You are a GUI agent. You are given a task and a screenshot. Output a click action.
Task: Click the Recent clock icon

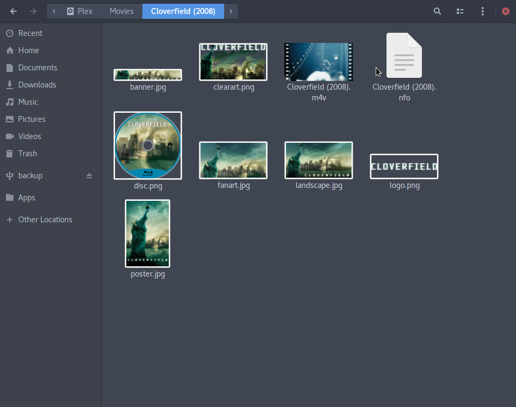10,33
